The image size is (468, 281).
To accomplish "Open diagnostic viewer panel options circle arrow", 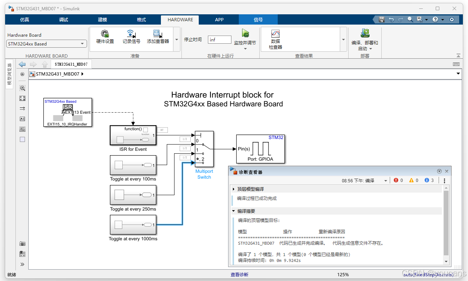I will point(439,171).
